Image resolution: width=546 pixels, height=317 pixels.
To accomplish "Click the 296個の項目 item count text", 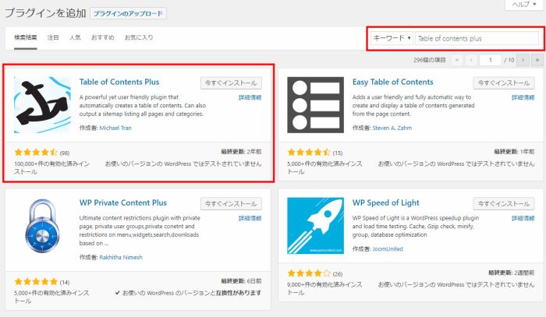I will (429, 60).
